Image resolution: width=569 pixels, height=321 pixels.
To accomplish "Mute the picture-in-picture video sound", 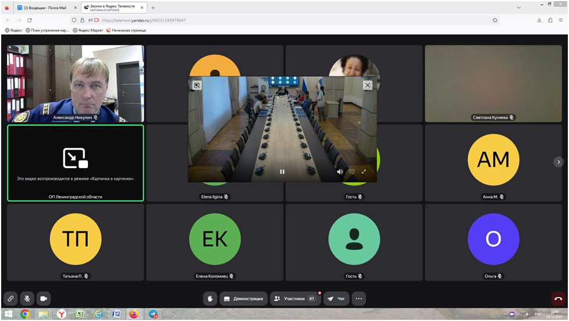I will point(340,172).
